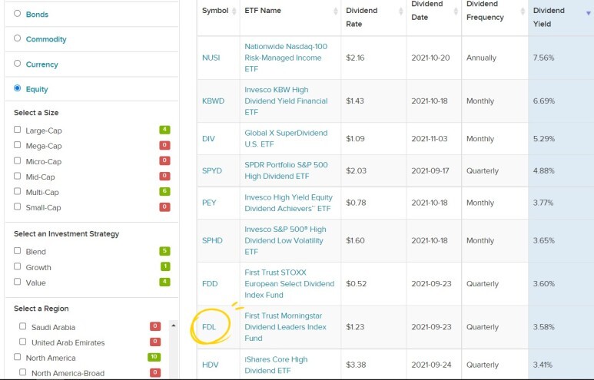Check the Micro-Cap size checkbox
The width and height of the screenshot is (594, 380).
coord(17,160)
